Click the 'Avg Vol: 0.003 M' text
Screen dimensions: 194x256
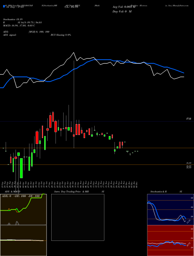pyautogui.click(x=124, y=7)
